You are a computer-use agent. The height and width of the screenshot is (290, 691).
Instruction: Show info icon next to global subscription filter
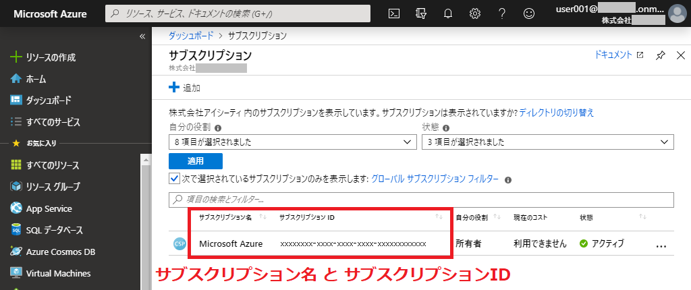[508, 180]
